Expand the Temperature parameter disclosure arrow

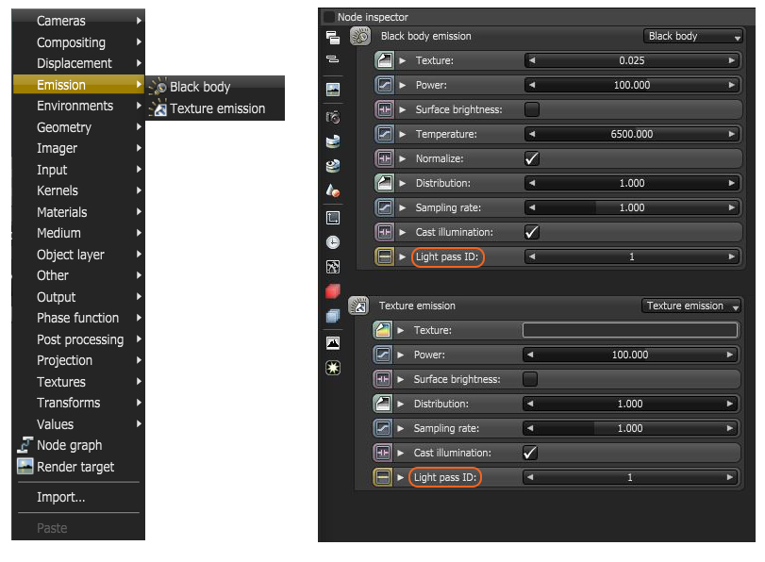click(x=404, y=133)
